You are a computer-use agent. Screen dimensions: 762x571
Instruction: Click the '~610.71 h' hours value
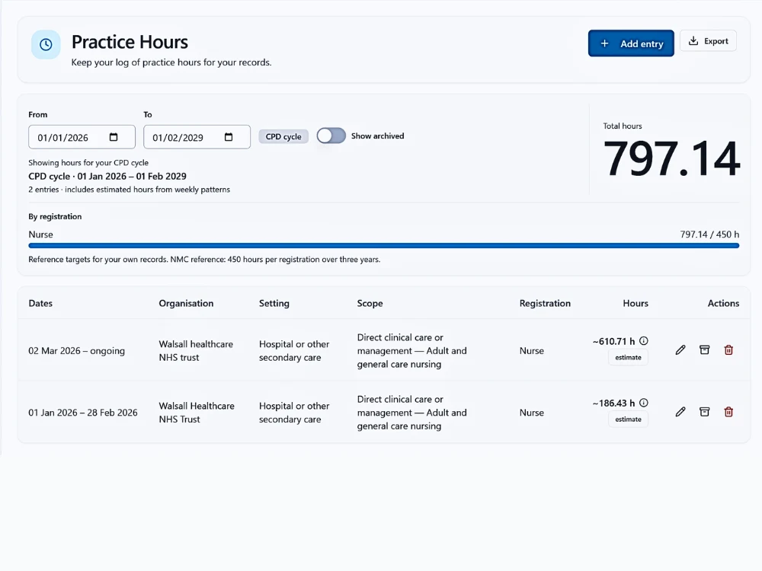coord(613,341)
